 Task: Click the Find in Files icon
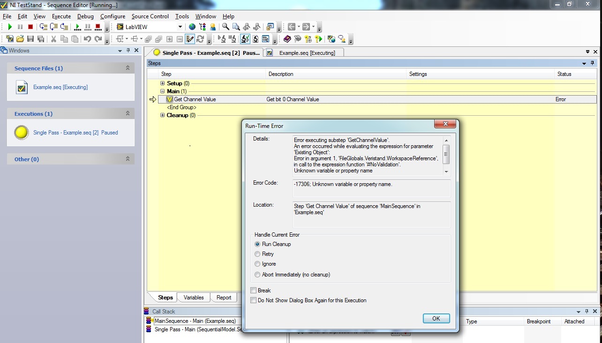(x=236, y=27)
